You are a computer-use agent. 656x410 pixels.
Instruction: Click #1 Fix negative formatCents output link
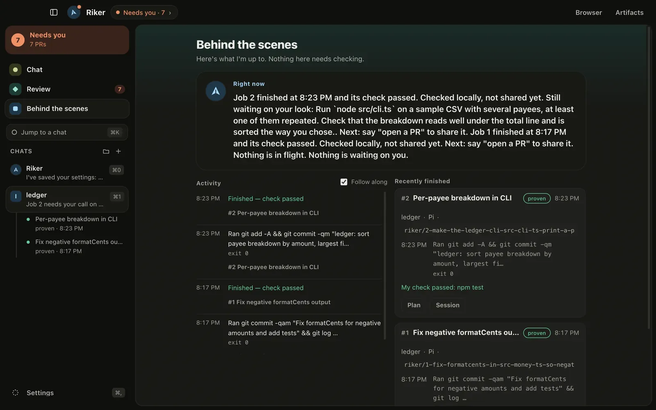tap(279, 302)
